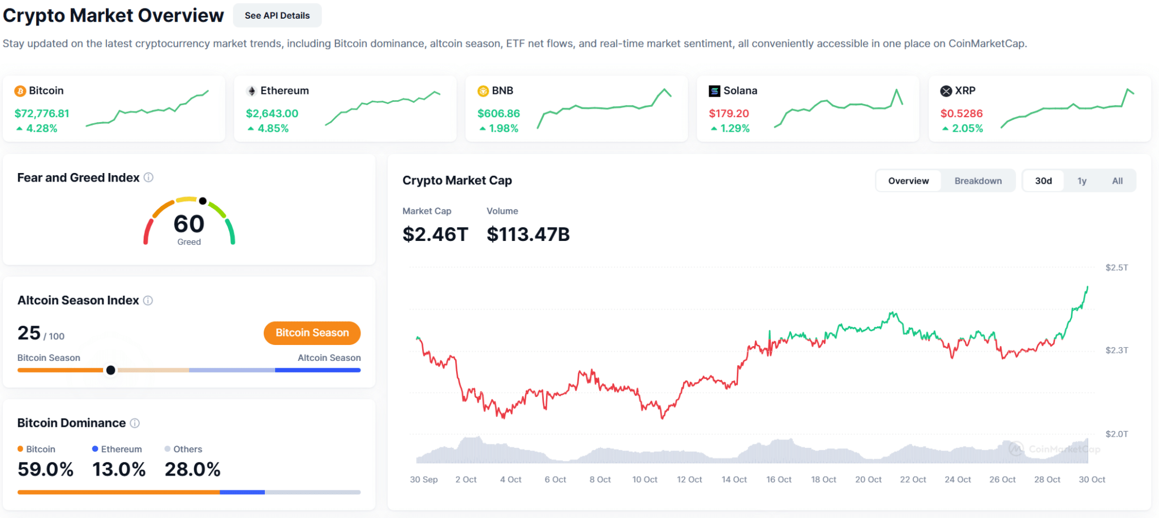Image resolution: width=1159 pixels, height=518 pixels.
Task: Click the 30 Oct axis label
Action: coord(1092,480)
